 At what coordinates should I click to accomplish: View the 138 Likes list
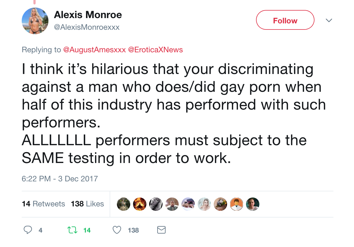point(87,204)
